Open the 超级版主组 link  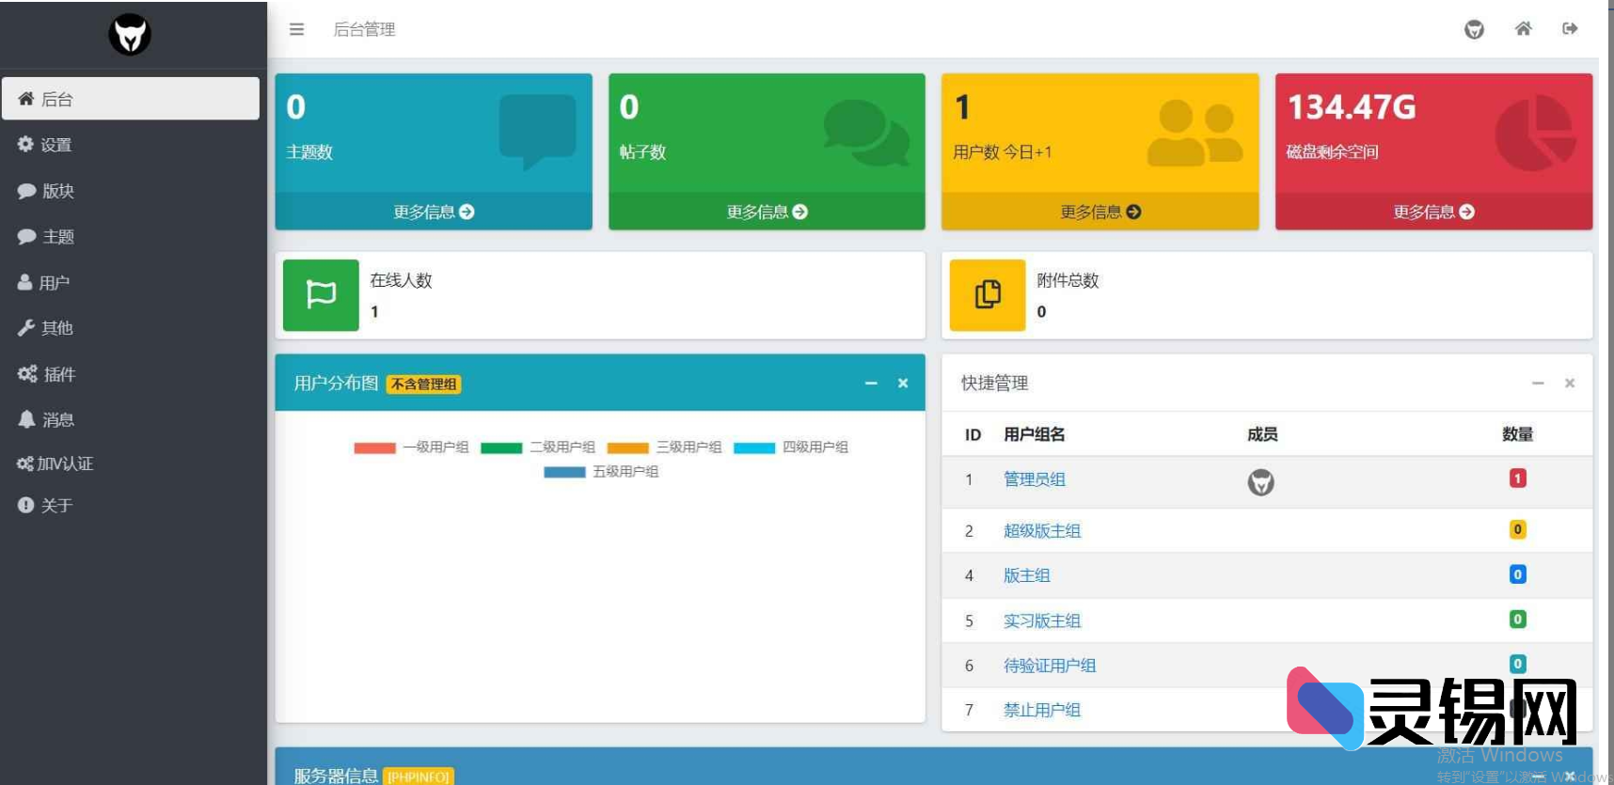1041,531
